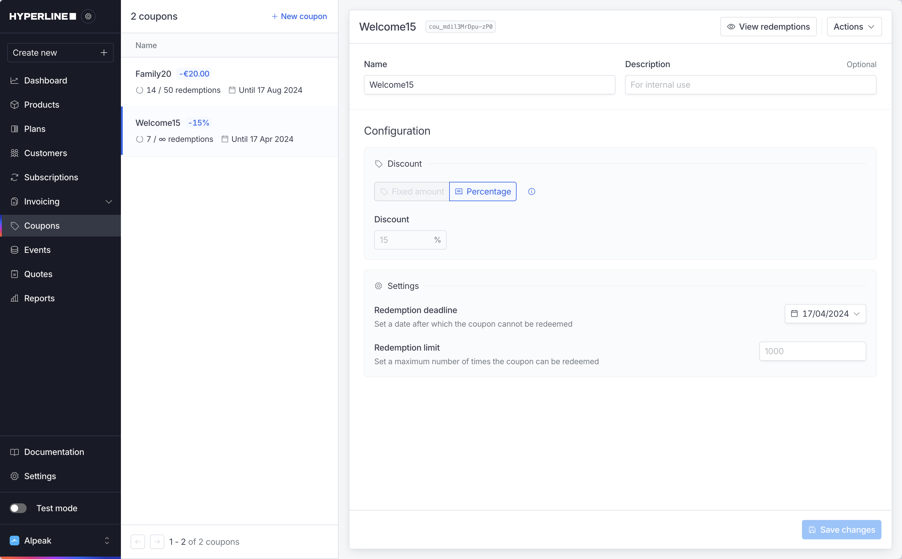Go to previous page of coupons
The image size is (902, 559).
138,542
